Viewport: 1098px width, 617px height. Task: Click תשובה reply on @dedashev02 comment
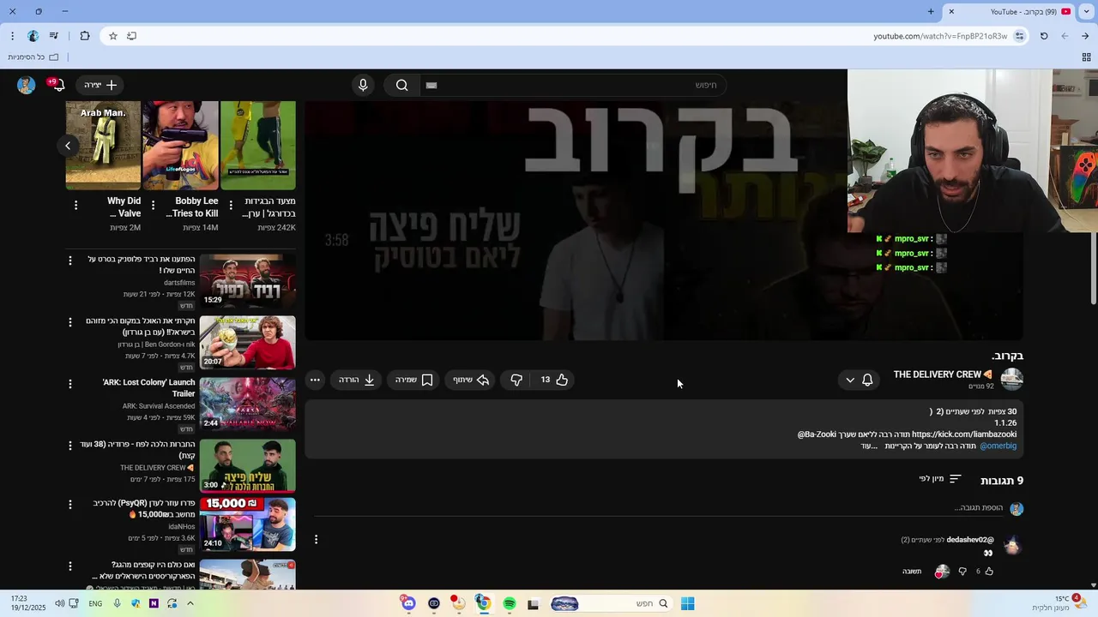(x=911, y=572)
